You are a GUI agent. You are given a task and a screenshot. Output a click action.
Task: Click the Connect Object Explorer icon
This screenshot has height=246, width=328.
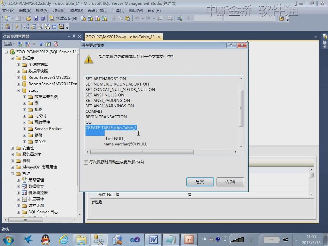click(20, 44)
